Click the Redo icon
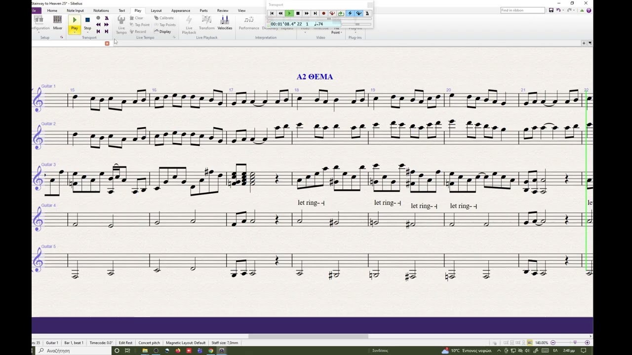 569,10
